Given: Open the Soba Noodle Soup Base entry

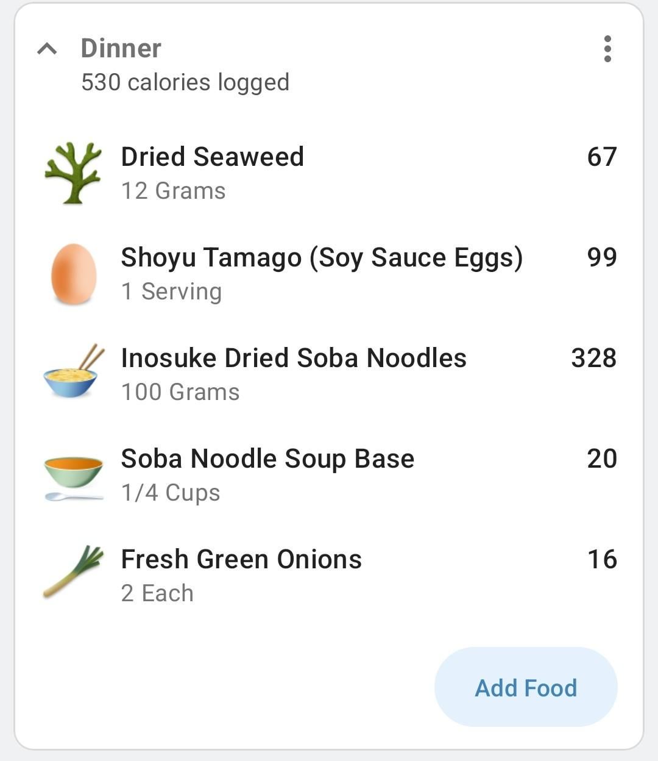Looking at the screenshot, I should (329, 475).
